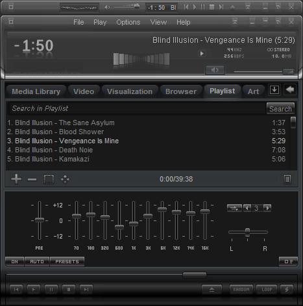Image resolution: width=303 pixels, height=306 pixels.
Task: Switch to the Video tab
Action: click(x=84, y=91)
